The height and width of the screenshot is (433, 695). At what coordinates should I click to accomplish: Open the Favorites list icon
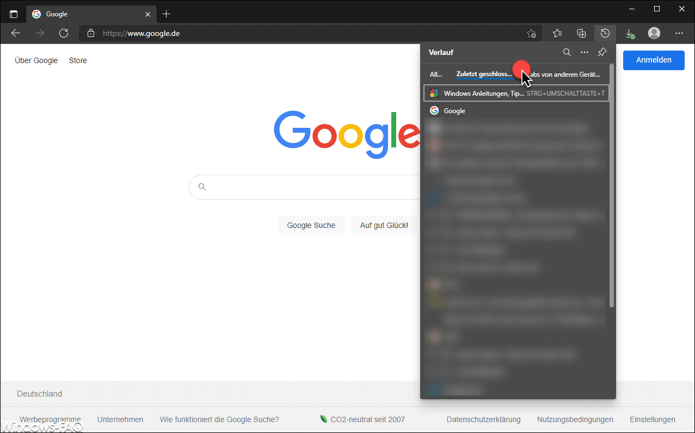pyautogui.click(x=557, y=33)
